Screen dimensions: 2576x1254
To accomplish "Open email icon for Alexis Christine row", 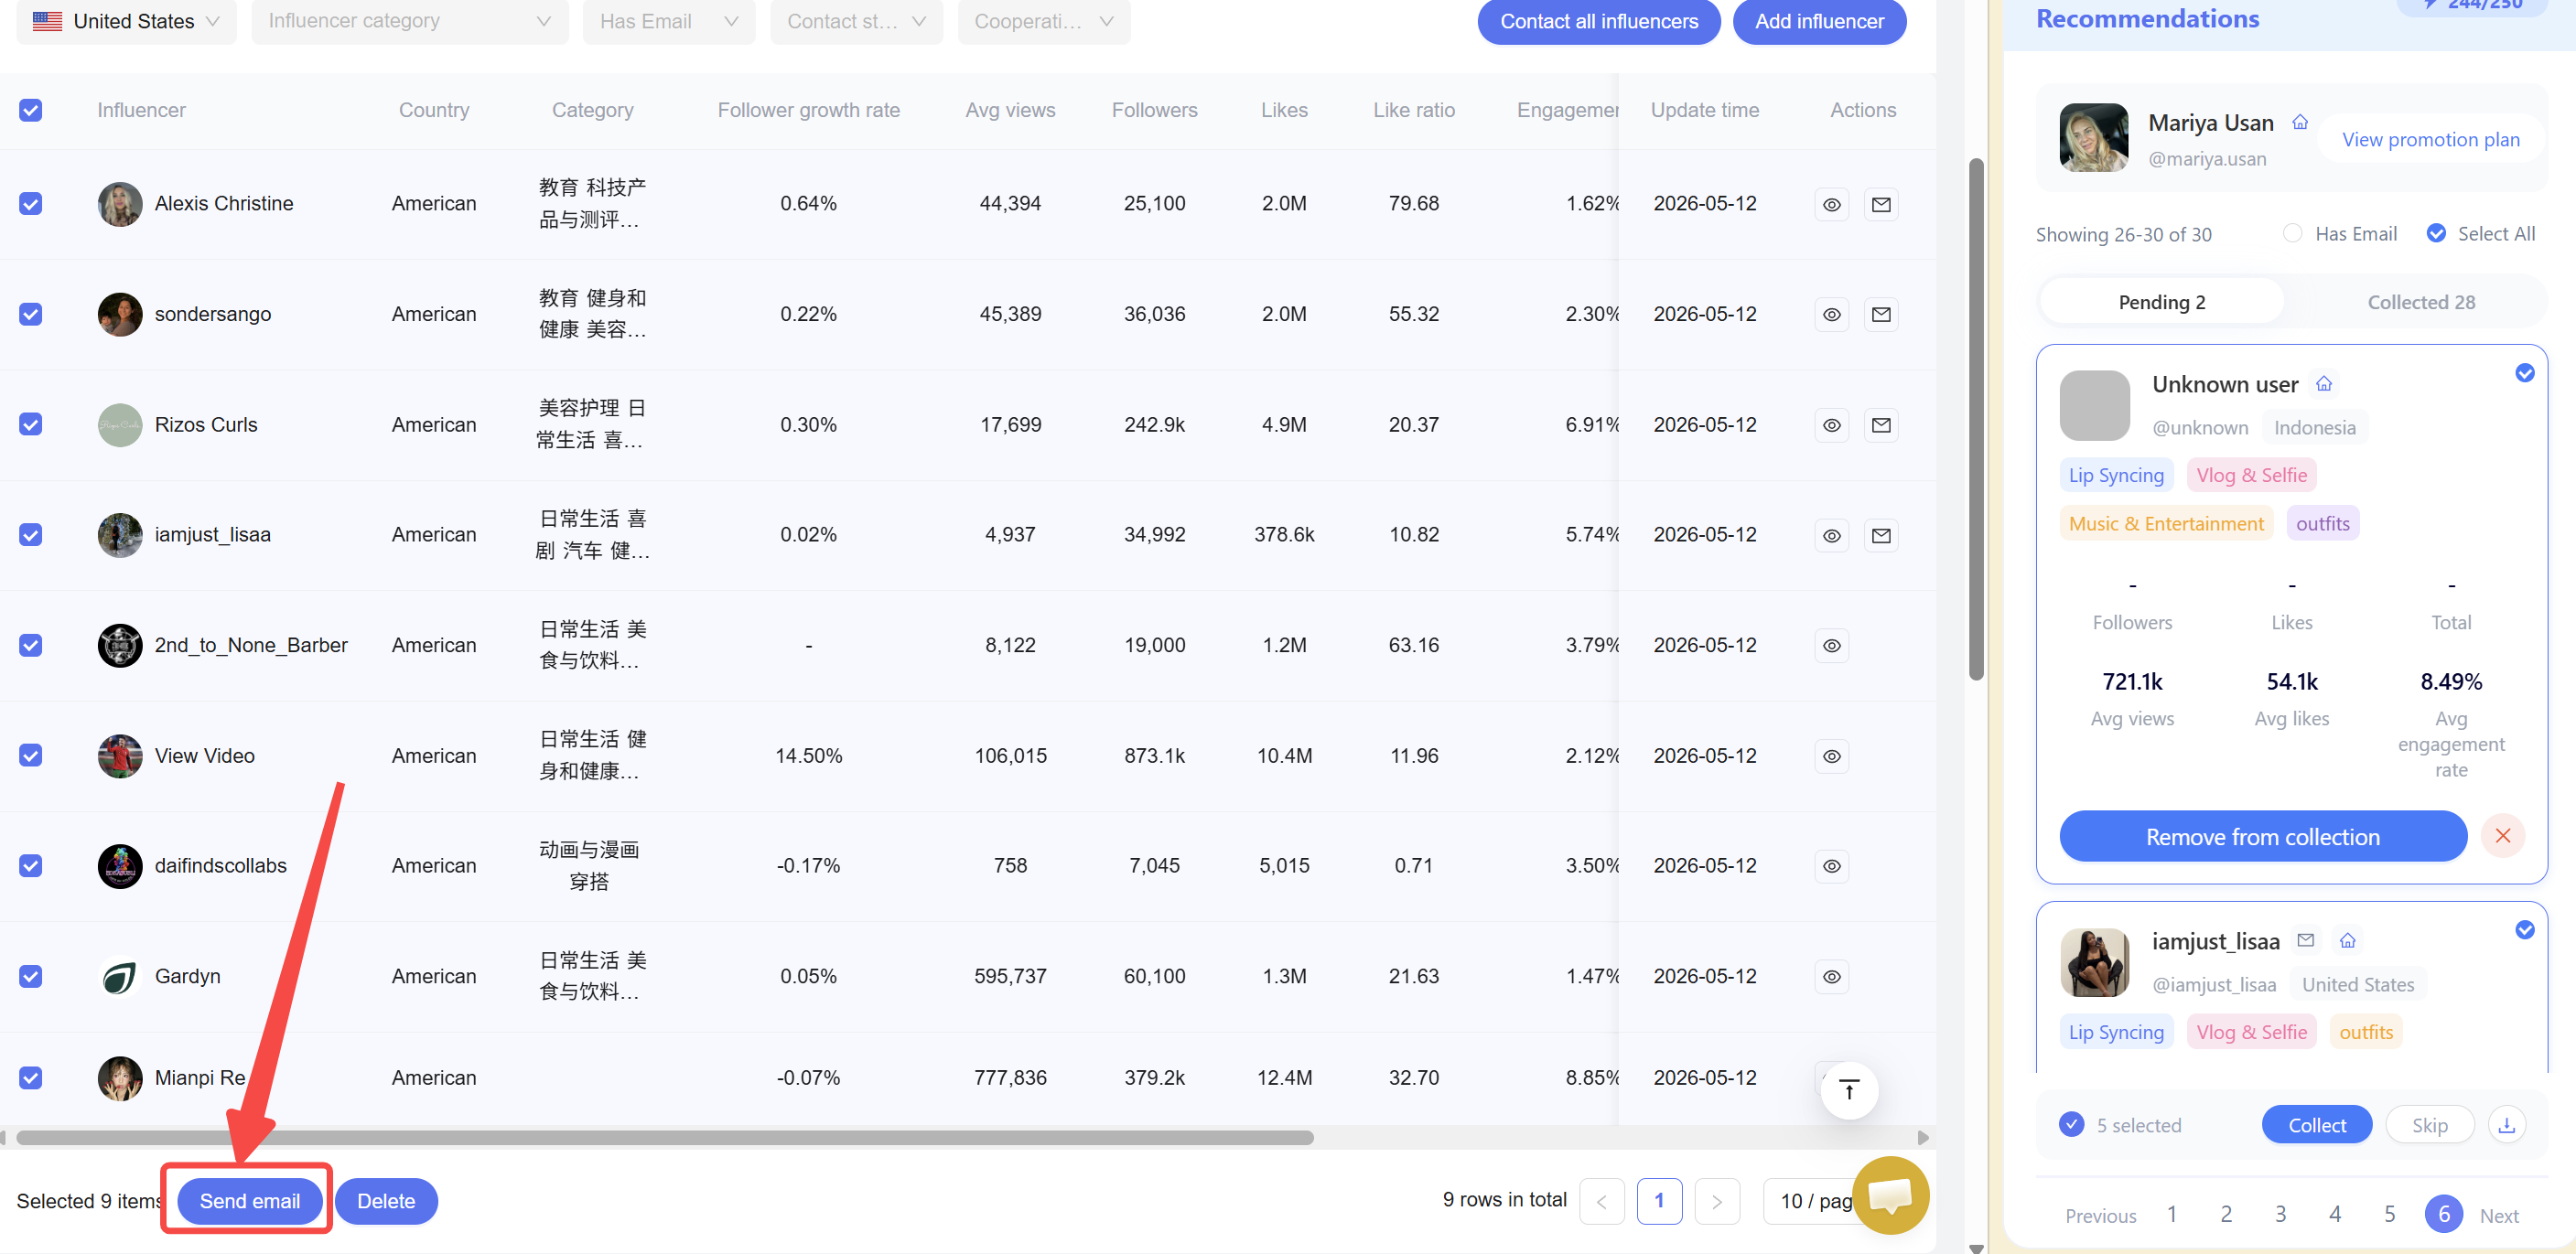I will click(1881, 204).
